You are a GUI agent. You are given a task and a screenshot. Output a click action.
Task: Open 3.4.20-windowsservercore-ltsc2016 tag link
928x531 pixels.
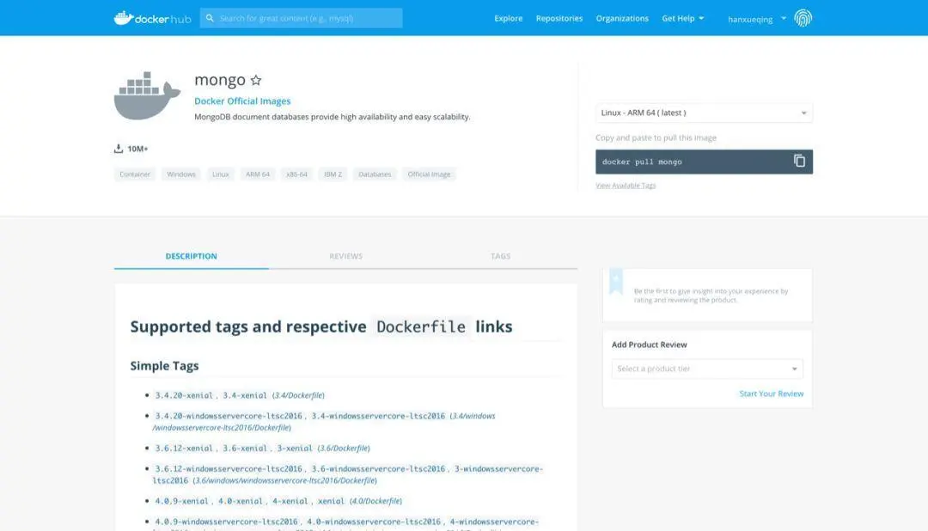[229, 416]
